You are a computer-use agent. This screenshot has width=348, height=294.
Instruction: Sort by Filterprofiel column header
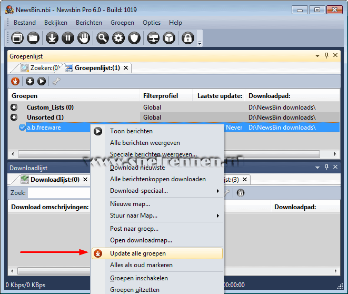(166, 96)
